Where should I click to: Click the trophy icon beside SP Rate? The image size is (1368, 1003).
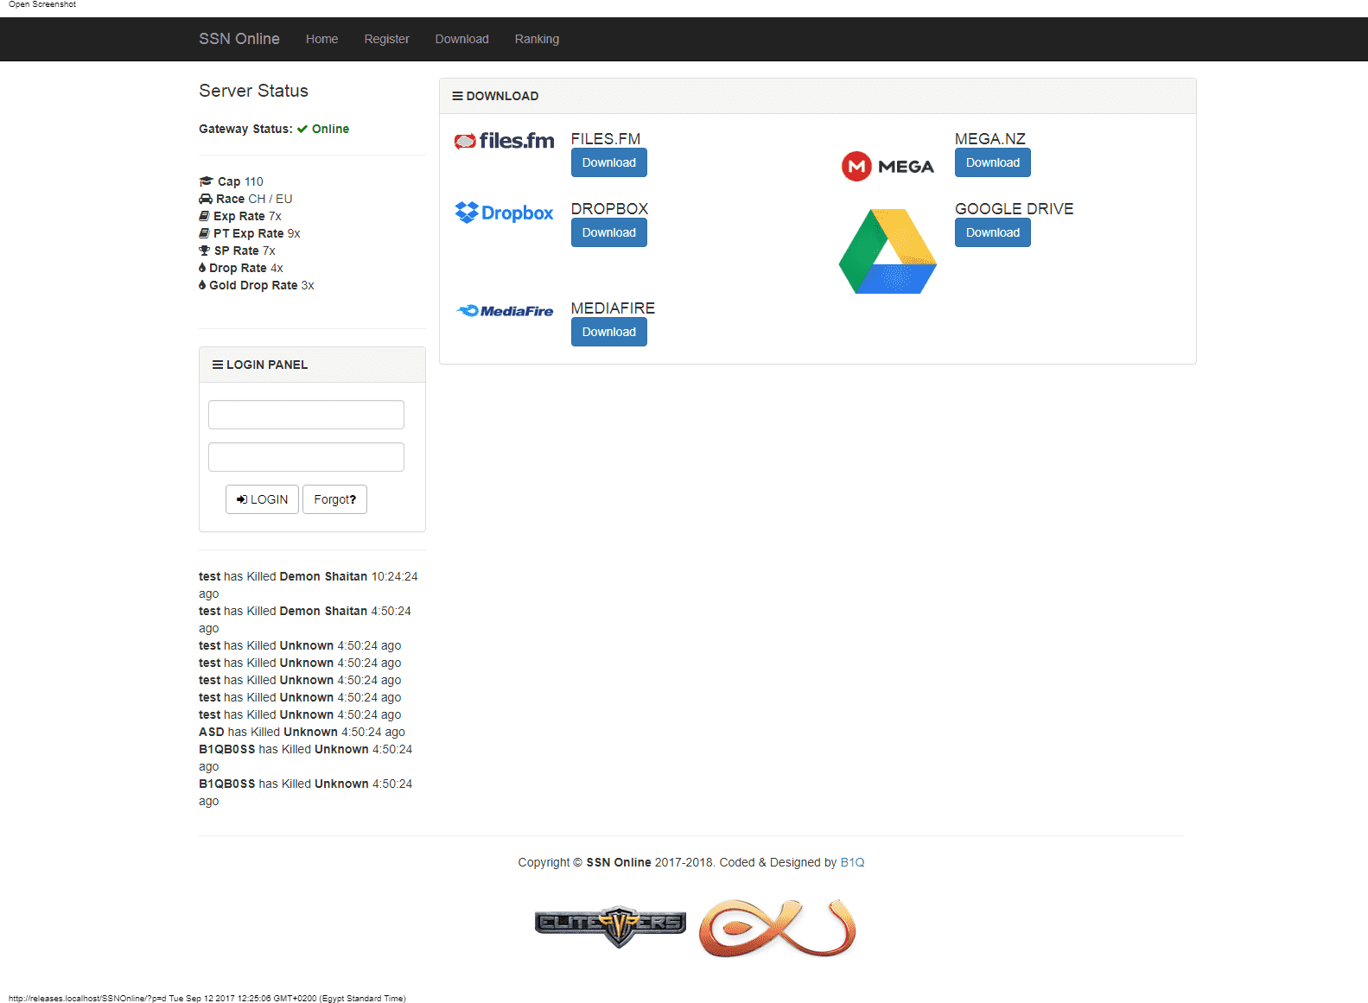(x=205, y=251)
